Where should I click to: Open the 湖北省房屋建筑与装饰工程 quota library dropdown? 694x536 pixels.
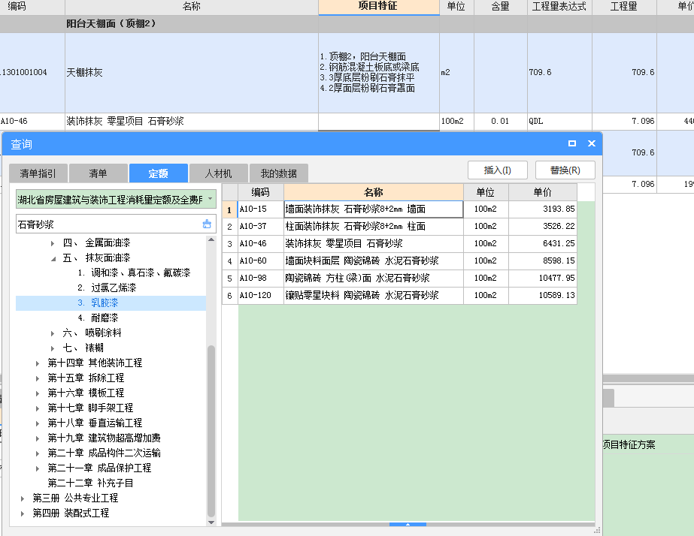pyautogui.click(x=211, y=199)
